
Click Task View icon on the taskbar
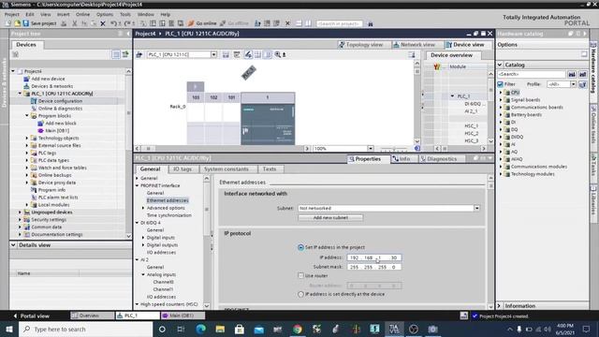coord(181,329)
